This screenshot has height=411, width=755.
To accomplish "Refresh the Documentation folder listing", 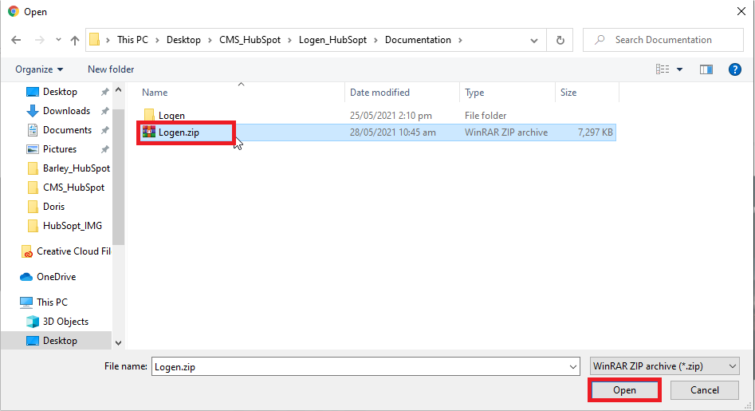I will (x=560, y=40).
